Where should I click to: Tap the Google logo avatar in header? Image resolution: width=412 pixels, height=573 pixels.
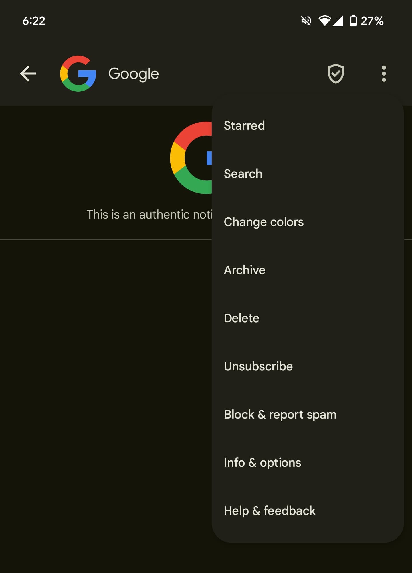(78, 74)
